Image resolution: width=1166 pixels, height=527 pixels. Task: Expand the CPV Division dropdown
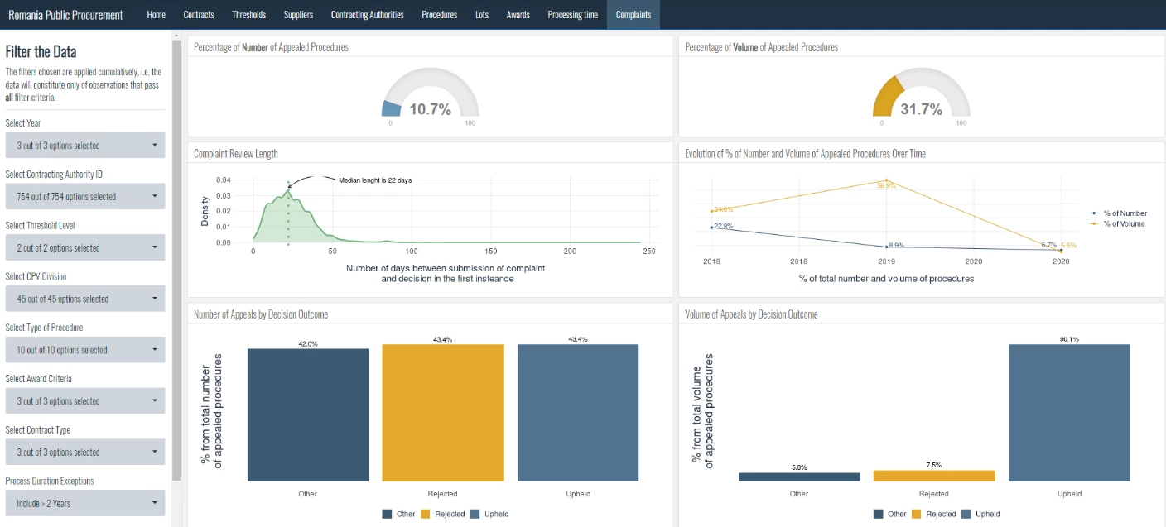85,299
